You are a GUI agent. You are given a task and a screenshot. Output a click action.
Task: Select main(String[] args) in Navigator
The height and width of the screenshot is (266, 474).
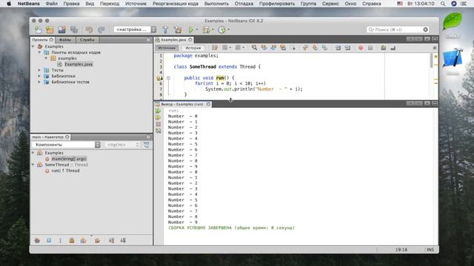(x=69, y=159)
